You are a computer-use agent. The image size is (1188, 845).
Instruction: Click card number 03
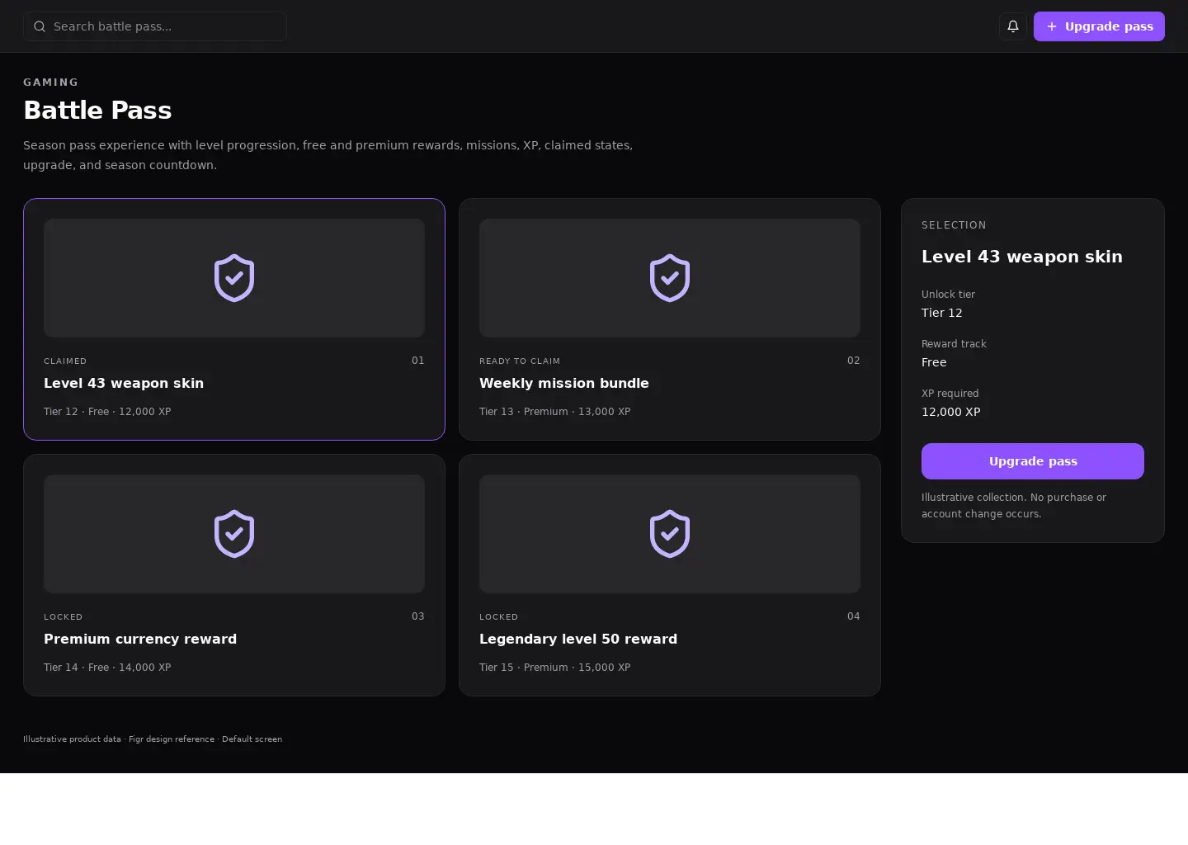point(418,616)
